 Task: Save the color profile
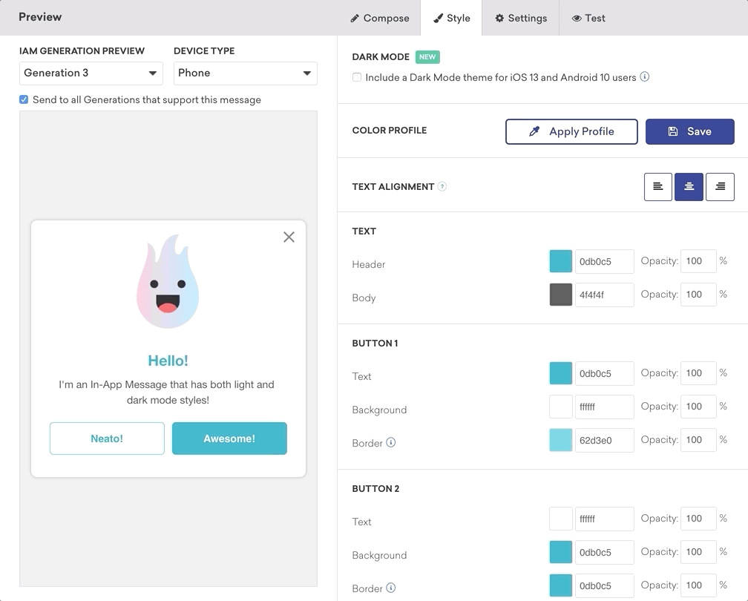point(689,131)
